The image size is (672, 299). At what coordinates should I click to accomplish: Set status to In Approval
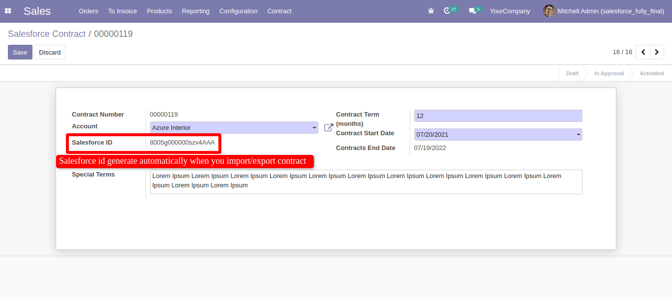(x=609, y=73)
